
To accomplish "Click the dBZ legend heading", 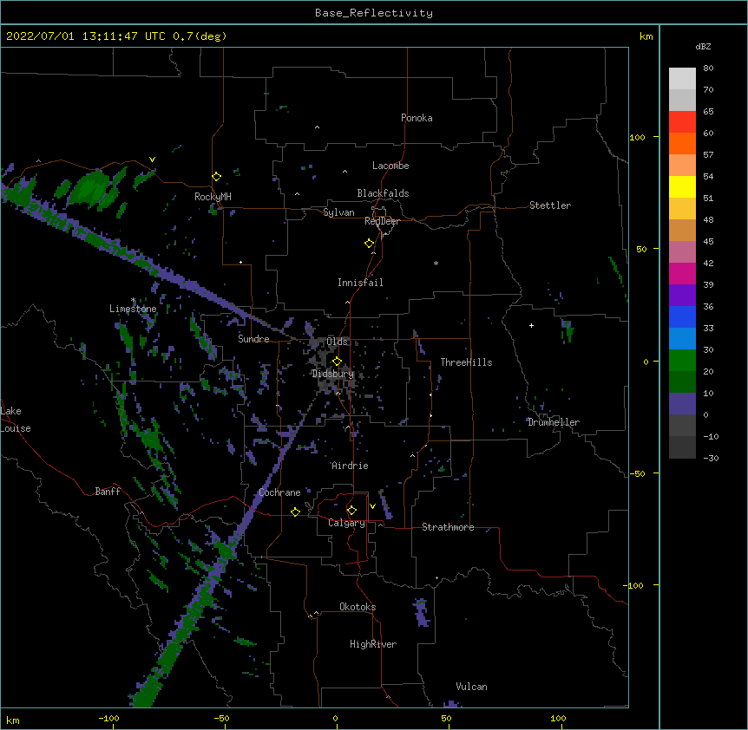I will click(x=703, y=47).
